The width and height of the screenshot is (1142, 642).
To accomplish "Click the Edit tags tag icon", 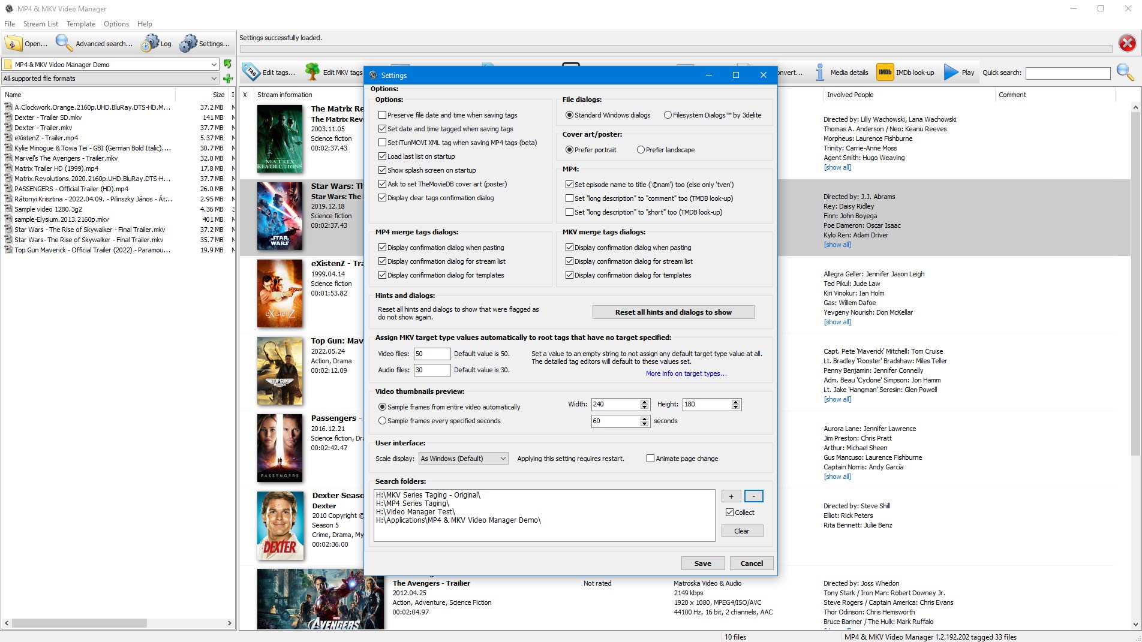I will [x=251, y=73].
